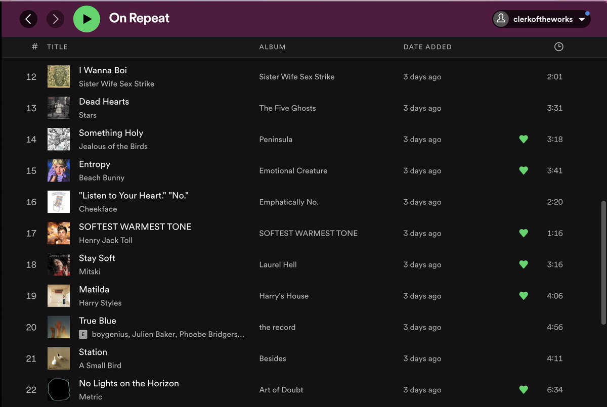Sort by the DATE ADDED column
607x407 pixels.
pyautogui.click(x=427, y=47)
